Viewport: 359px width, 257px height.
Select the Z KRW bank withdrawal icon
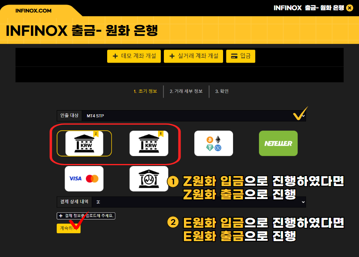tap(84, 144)
